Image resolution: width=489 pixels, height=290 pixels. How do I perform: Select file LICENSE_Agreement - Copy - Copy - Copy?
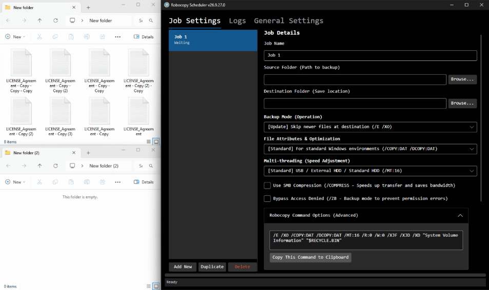click(21, 71)
